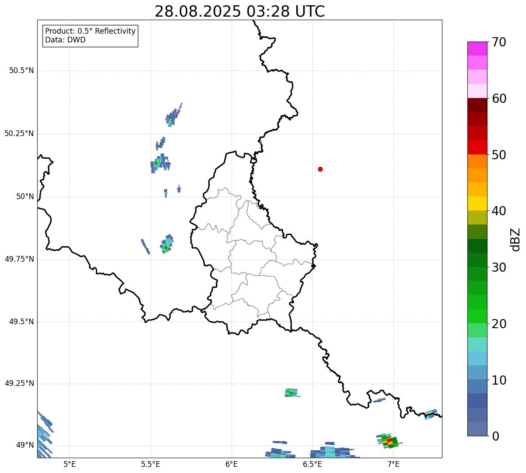
Task: Select the echo cell just above 50°N, 5.5°E
Action: coord(159,163)
